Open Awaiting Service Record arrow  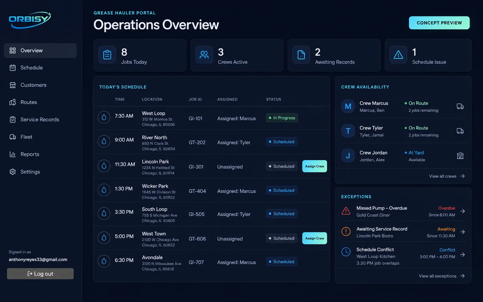click(x=463, y=232)
